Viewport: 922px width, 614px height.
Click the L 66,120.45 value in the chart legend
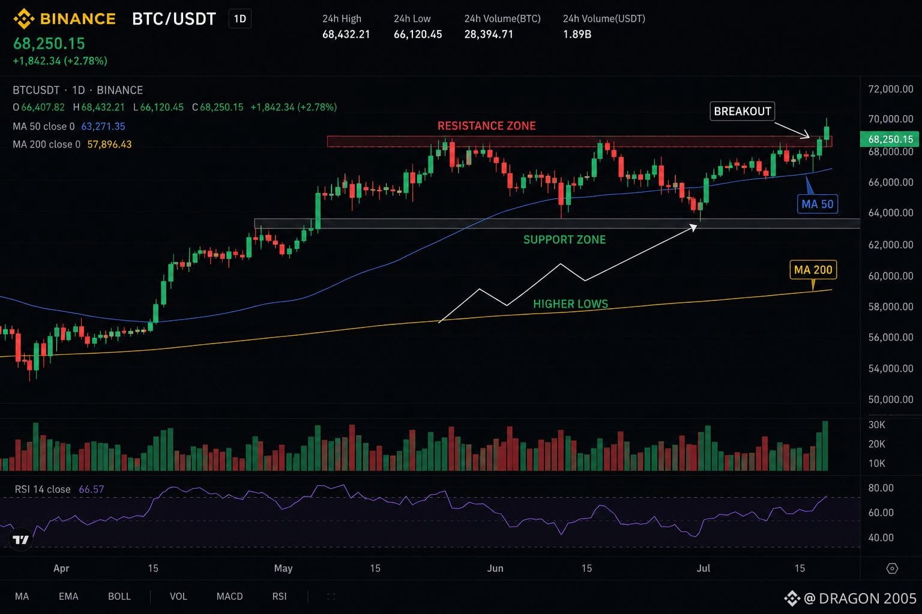click(x=158, y=107)
